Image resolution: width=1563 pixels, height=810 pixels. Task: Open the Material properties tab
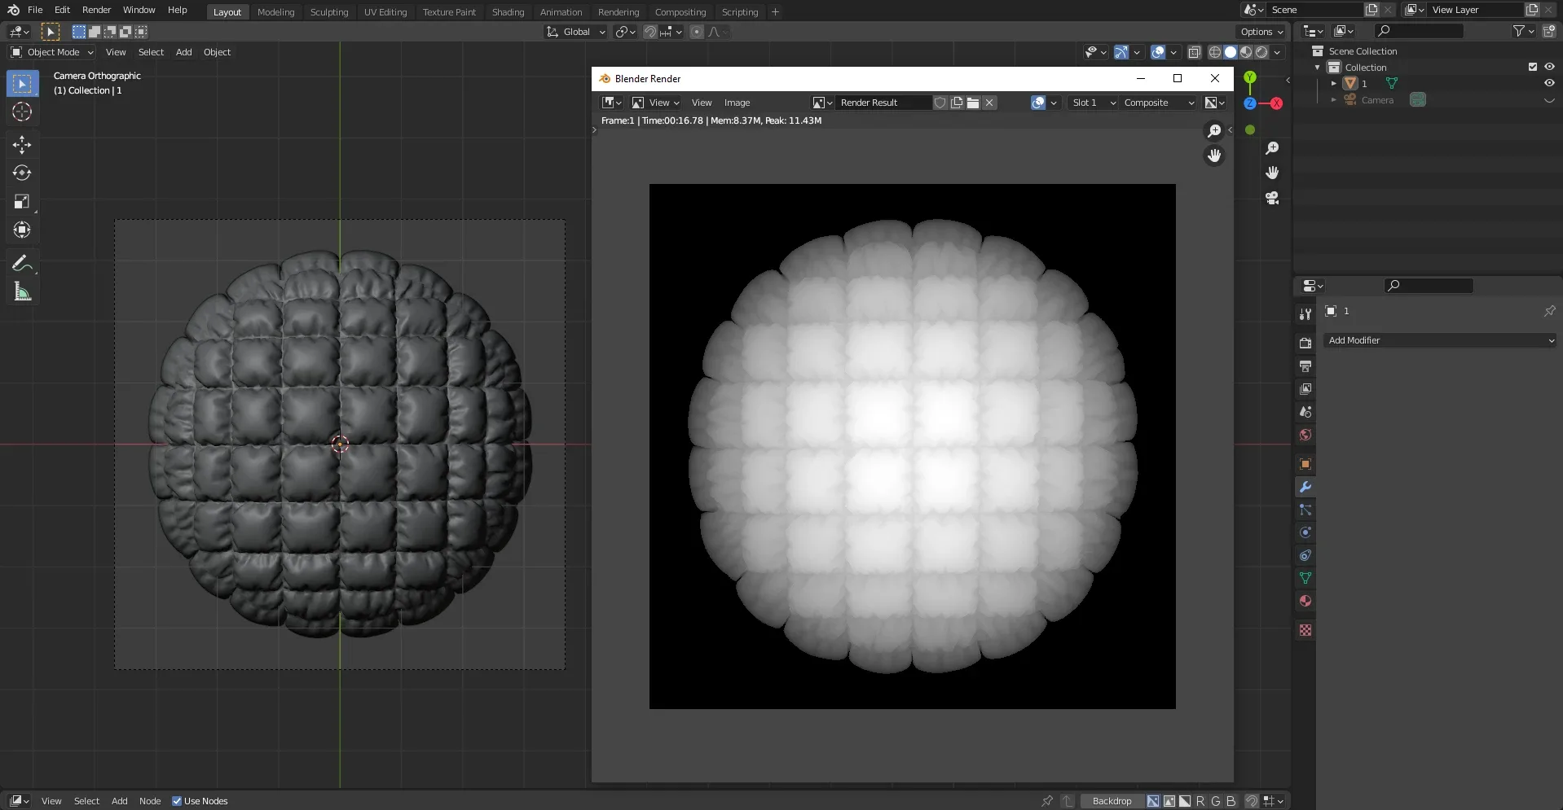(1305, 602)
